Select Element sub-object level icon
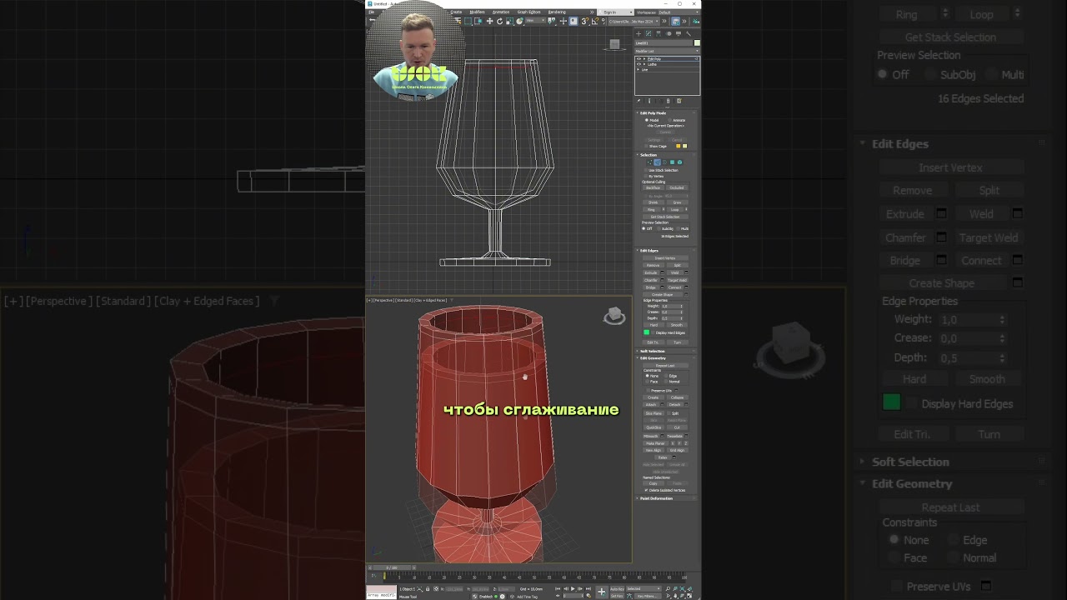Image resolution: width=1067 pixels, height=600 pixels. pos(679,162)
